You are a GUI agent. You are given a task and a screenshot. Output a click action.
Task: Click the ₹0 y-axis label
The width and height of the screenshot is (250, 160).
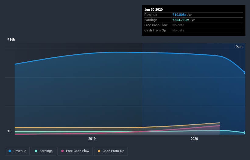point(9,131)
